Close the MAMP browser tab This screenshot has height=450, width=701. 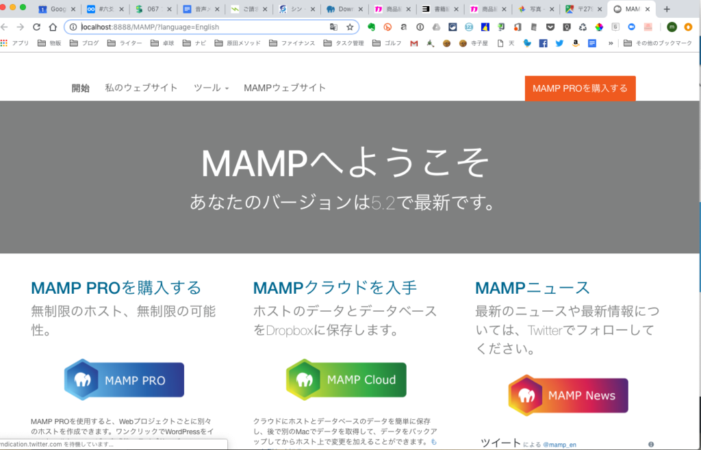(x=648, y=9)
